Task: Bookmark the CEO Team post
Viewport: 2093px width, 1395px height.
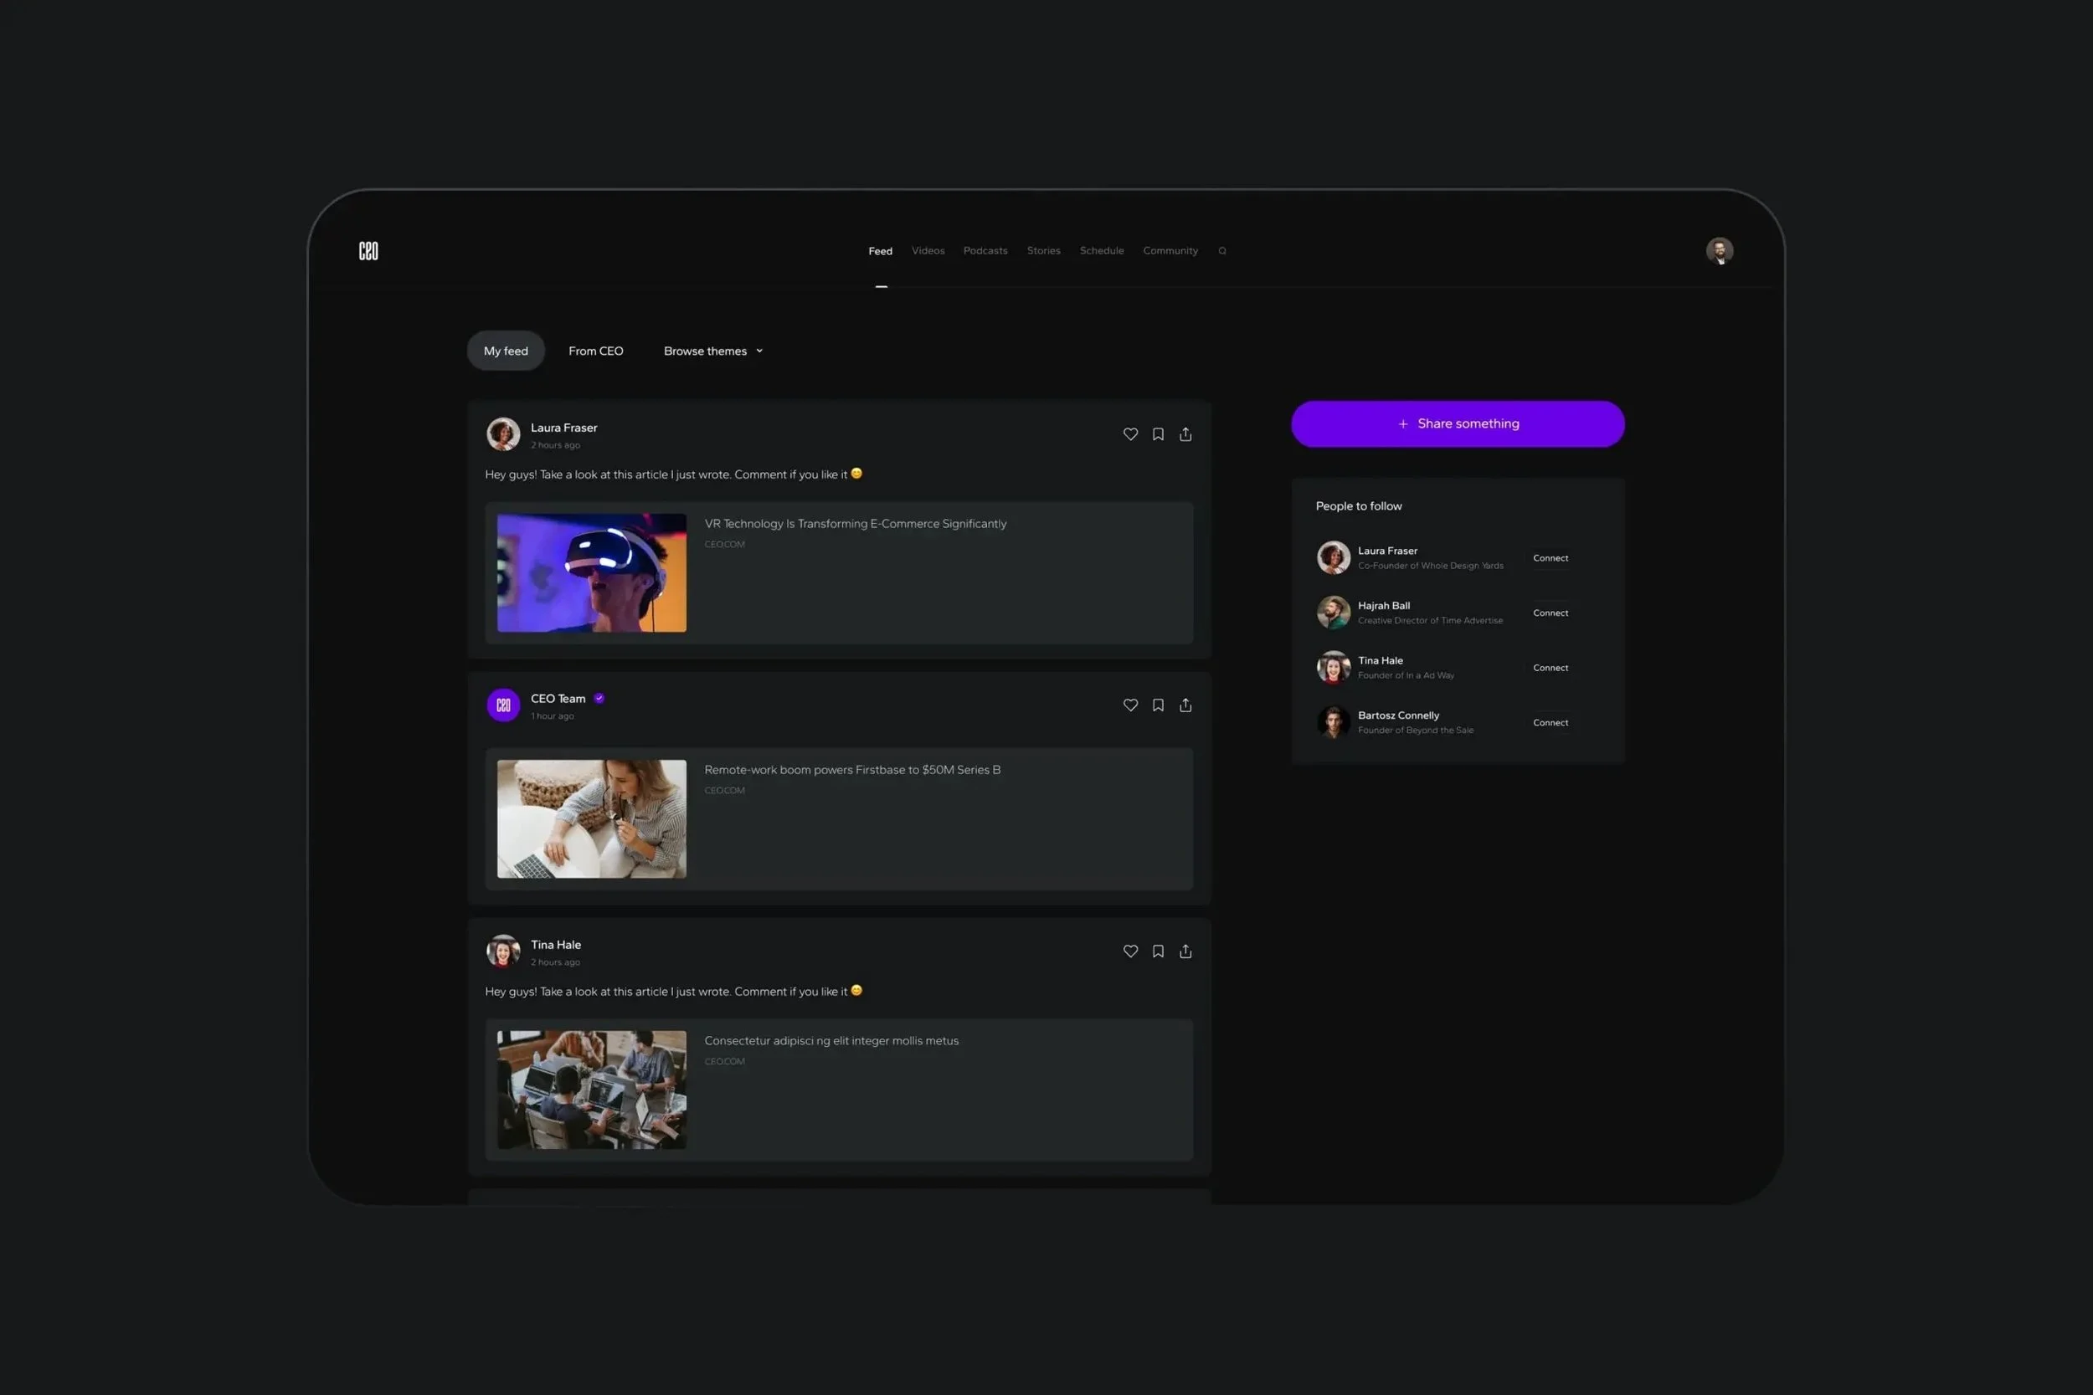Action: click(1158, 705)
